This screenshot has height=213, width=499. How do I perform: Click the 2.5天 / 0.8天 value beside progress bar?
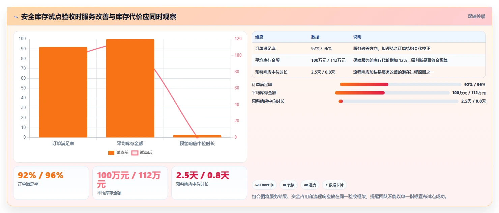473,101
